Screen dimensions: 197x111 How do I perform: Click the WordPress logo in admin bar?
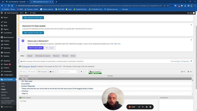coord(2,13)
